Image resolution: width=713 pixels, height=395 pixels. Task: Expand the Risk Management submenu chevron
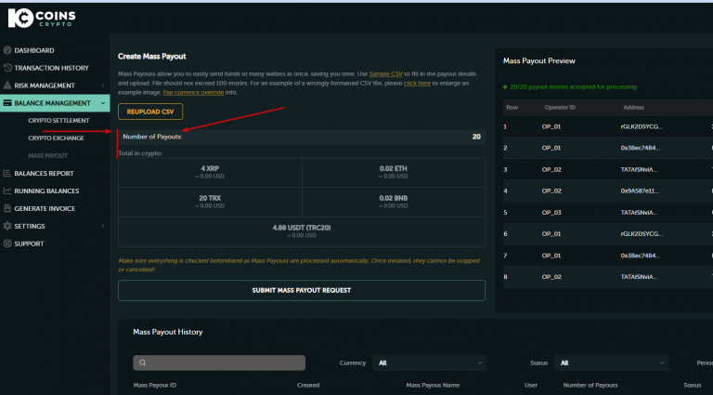tap(103, 86)
